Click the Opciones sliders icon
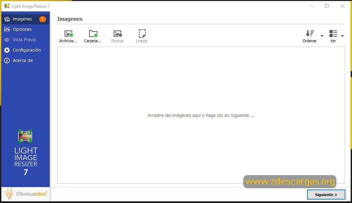This screenshot has height=203, width=352. click(7, 29)
